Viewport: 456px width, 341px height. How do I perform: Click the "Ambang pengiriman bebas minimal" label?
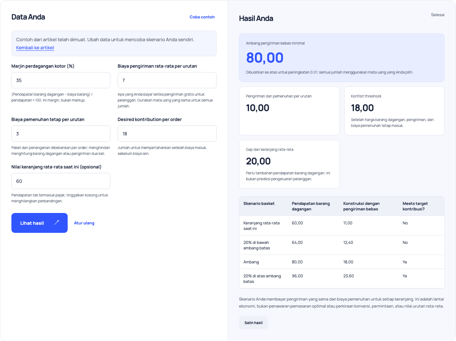275,43
